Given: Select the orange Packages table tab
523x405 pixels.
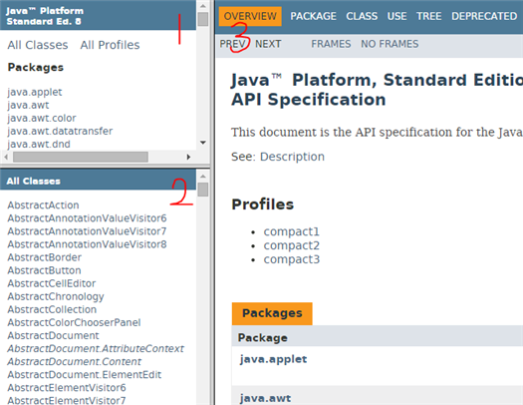Looking at the screenshot, I should point(272,313).
